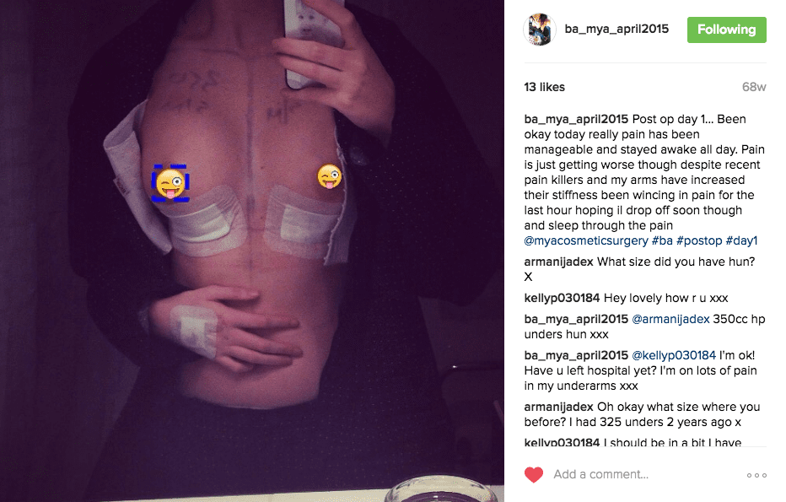Open ba_mya_april2015 profile from post header
Viewport: 786px width, 502px height.
[616, 29]
